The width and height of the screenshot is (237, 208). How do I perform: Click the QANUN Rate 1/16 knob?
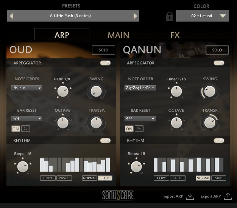tap(176, 91)
